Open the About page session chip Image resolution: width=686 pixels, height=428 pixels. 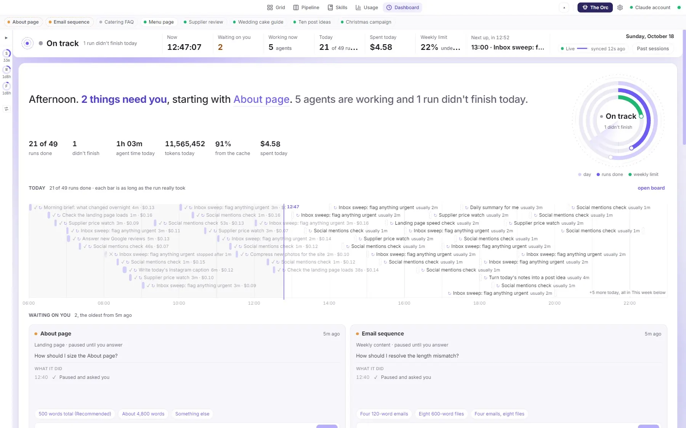point(23,22)
